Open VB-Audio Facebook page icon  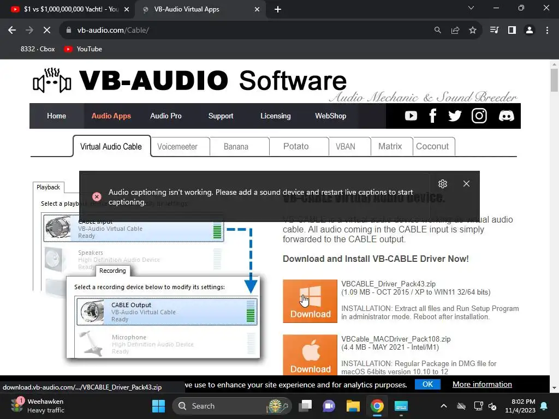click(x=432, y=116)
